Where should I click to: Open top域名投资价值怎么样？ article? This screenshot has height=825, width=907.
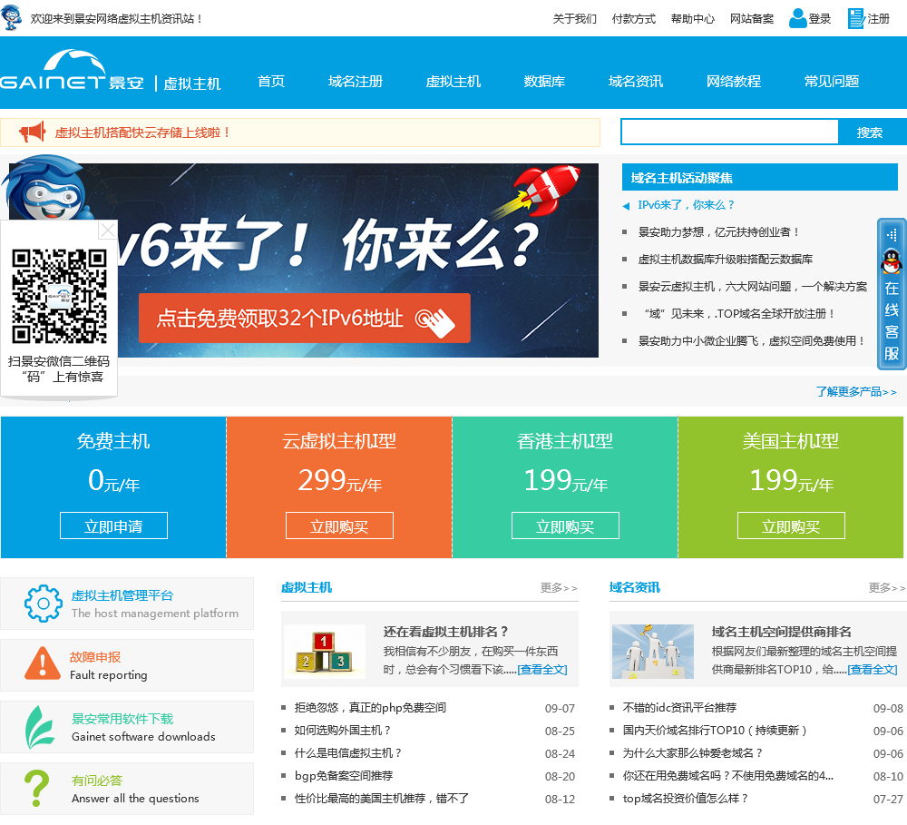point(685,799)
